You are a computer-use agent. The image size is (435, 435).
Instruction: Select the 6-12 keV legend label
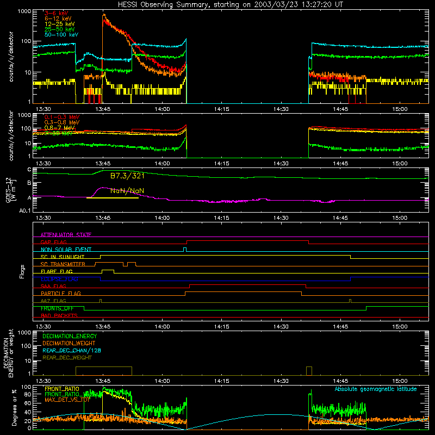point(58,18)
